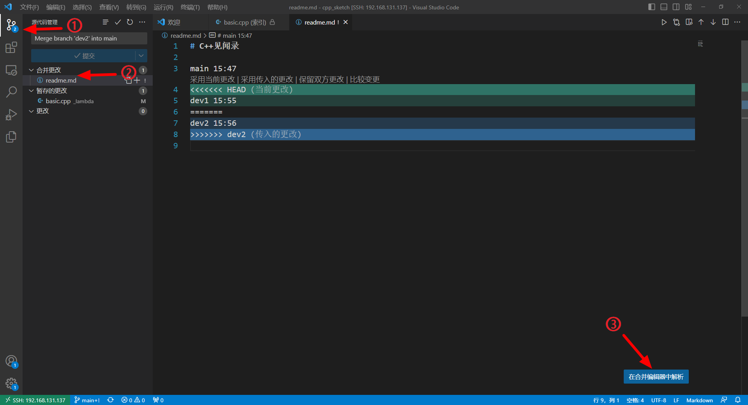Stage readme.md with the plus icon

pos(137,80)
